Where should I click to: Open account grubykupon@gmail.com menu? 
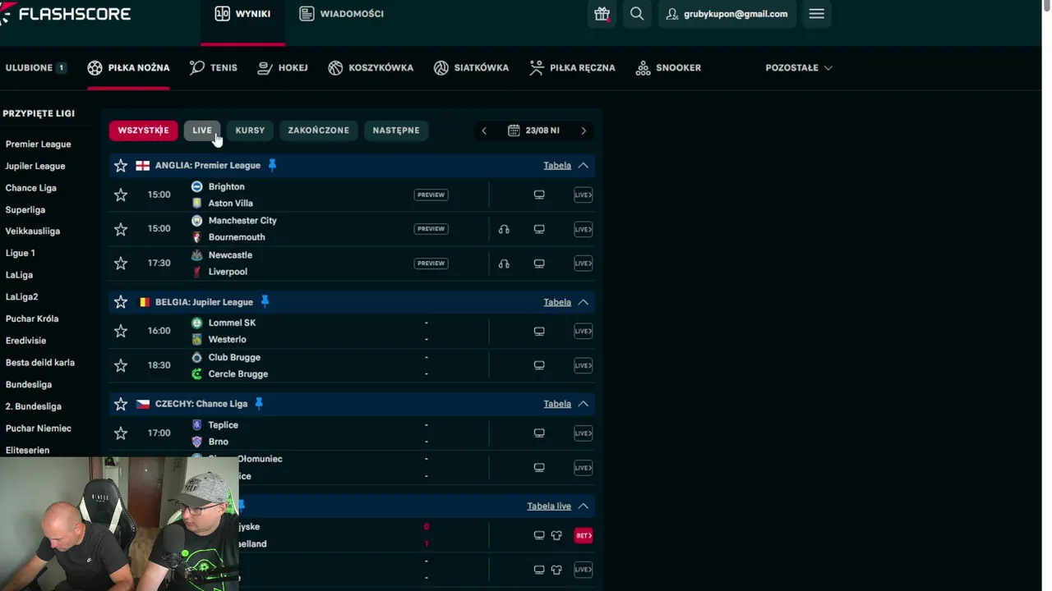(727, 14)
